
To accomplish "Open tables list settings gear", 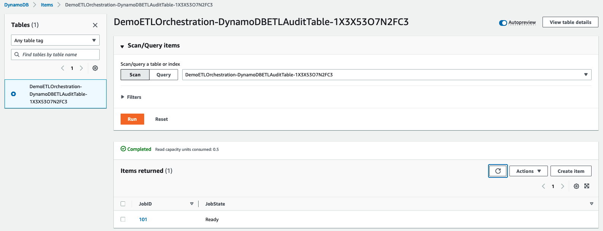I will pyautogui.click(x=95, y=68).
